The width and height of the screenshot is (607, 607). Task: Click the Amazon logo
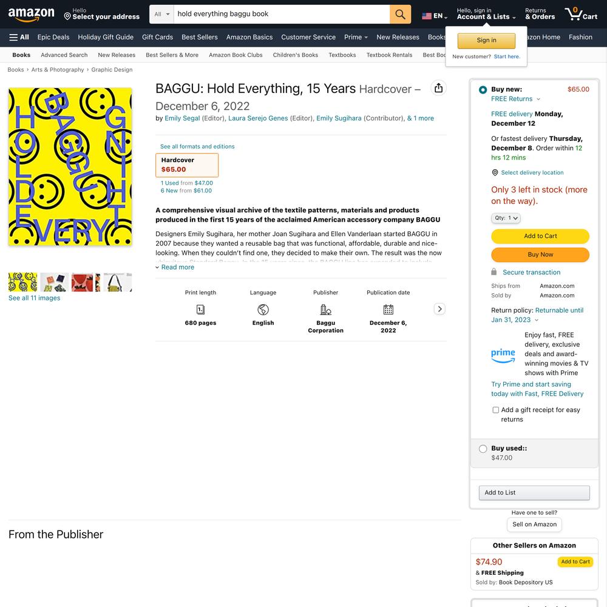32,14
